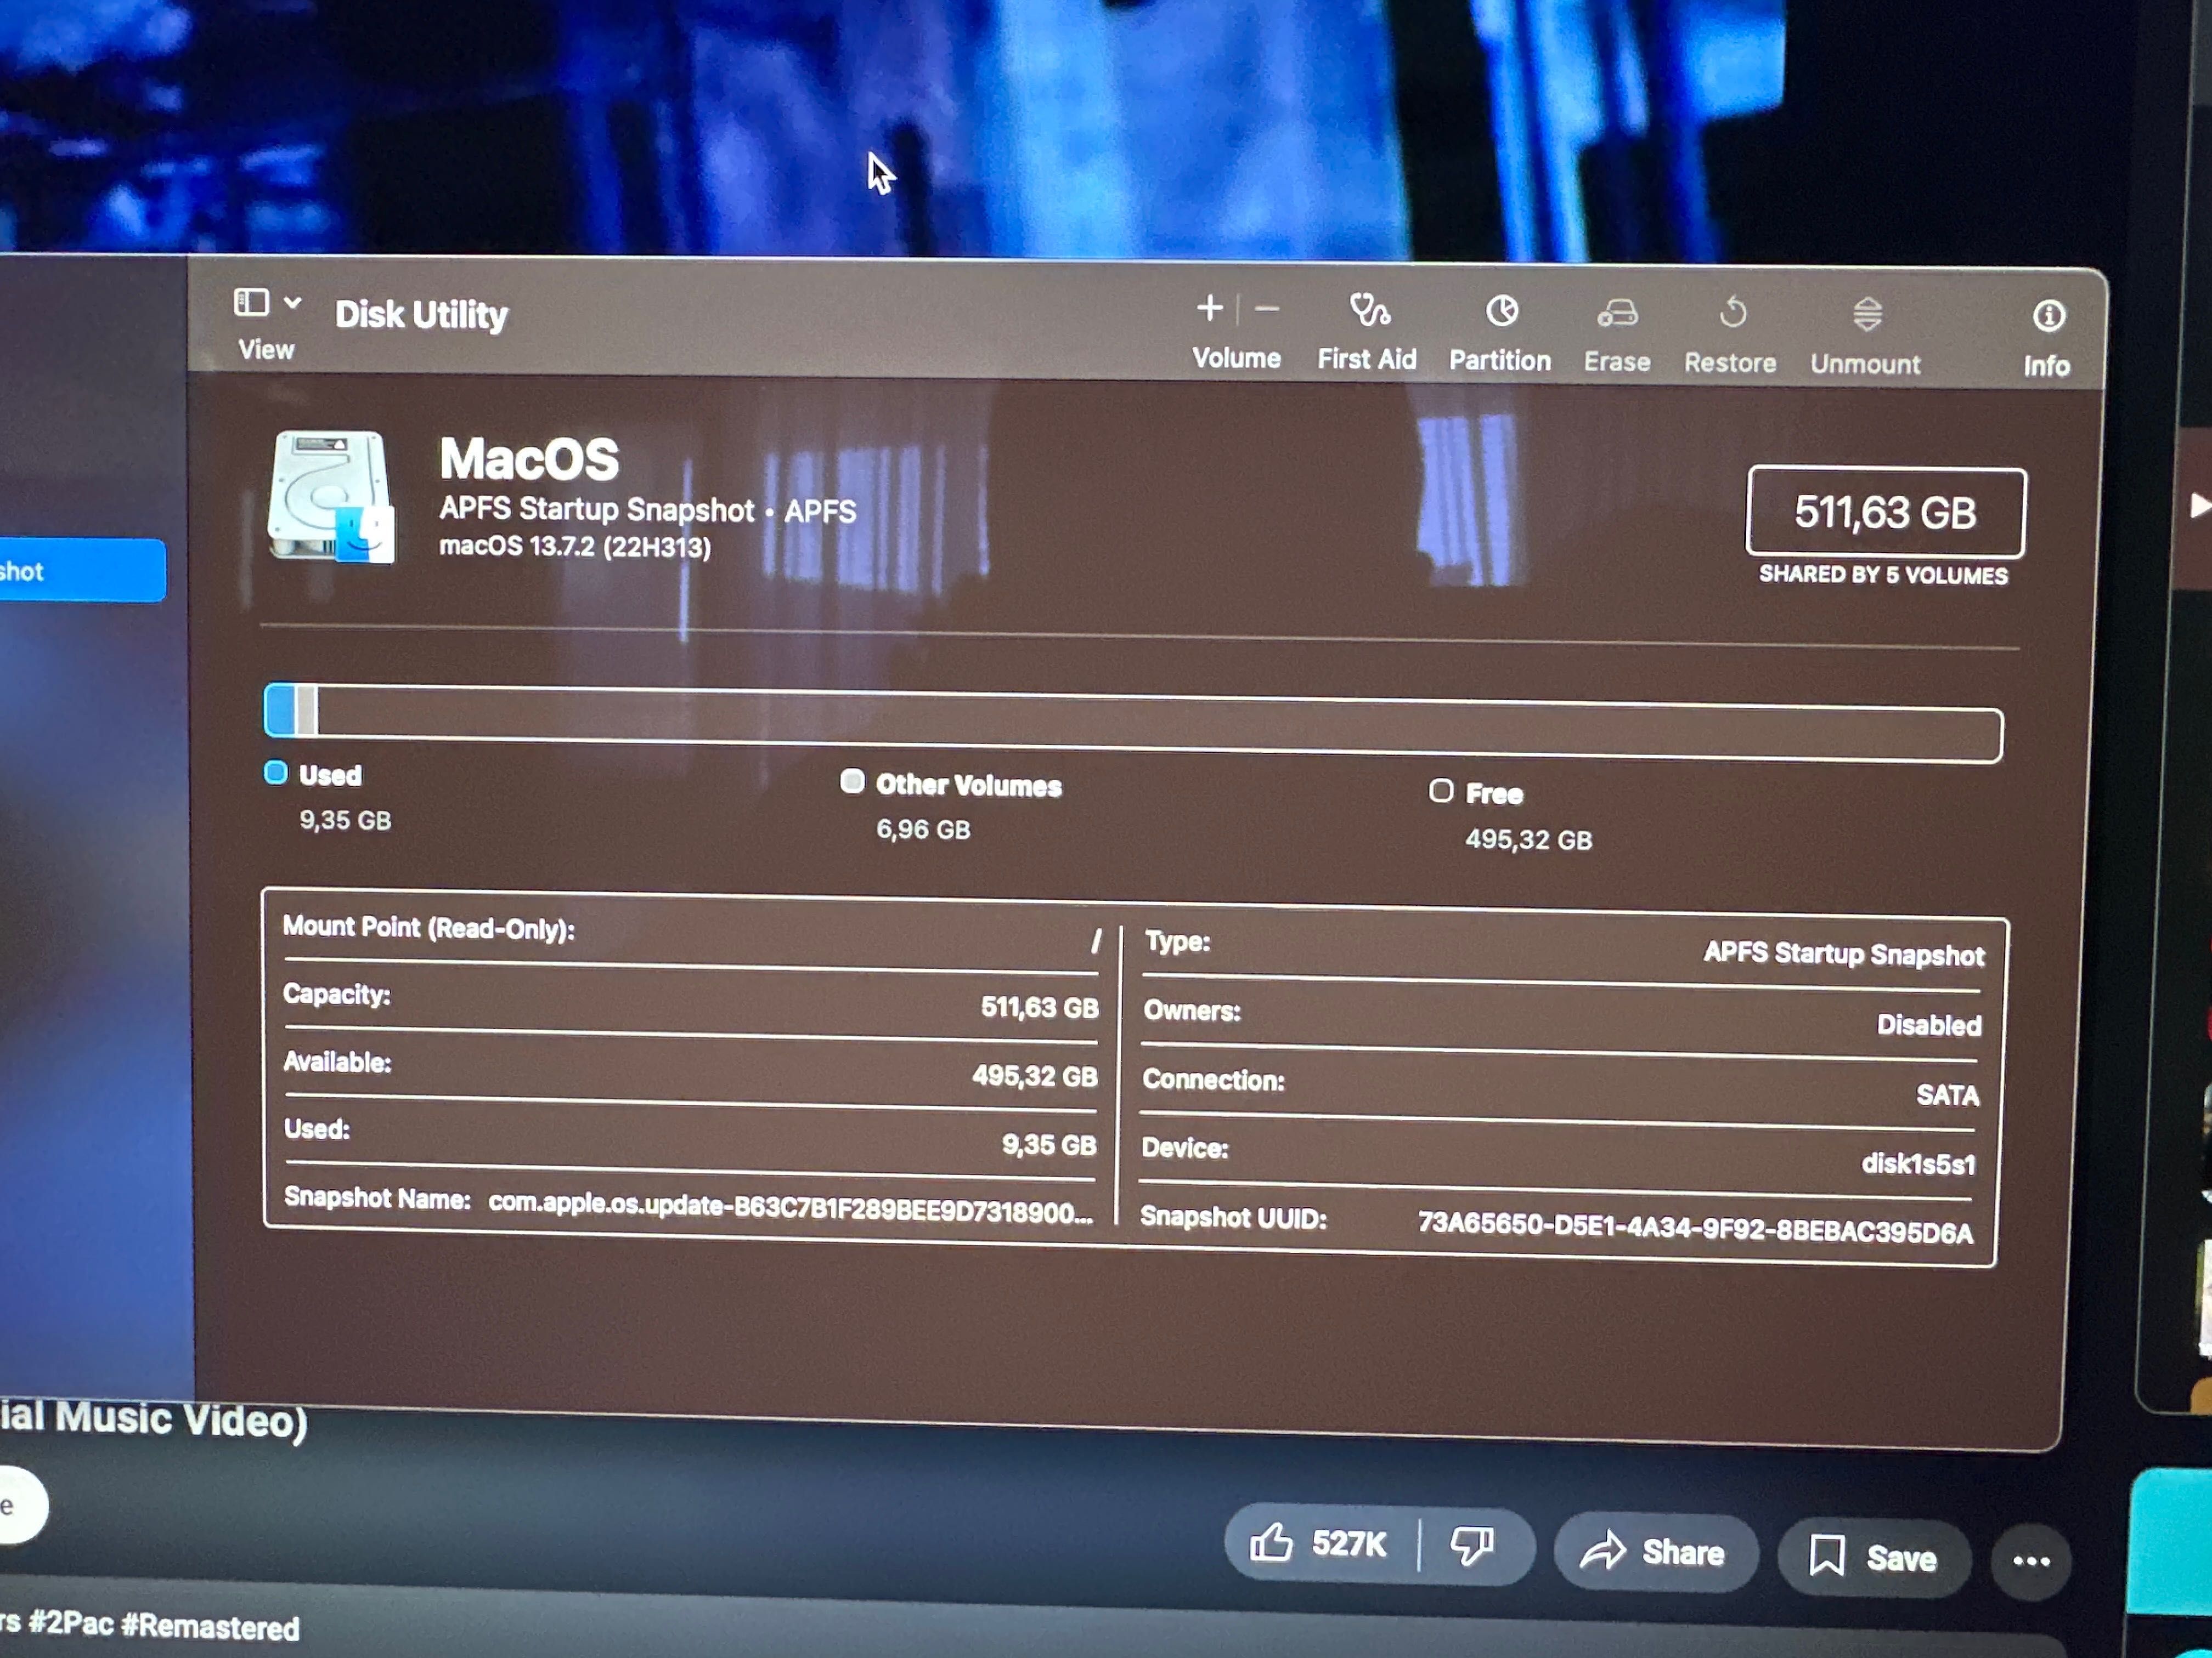Save the video with the Save button
This screenshot has height=1658, width=2212.
click(x=1873, y=1556)
